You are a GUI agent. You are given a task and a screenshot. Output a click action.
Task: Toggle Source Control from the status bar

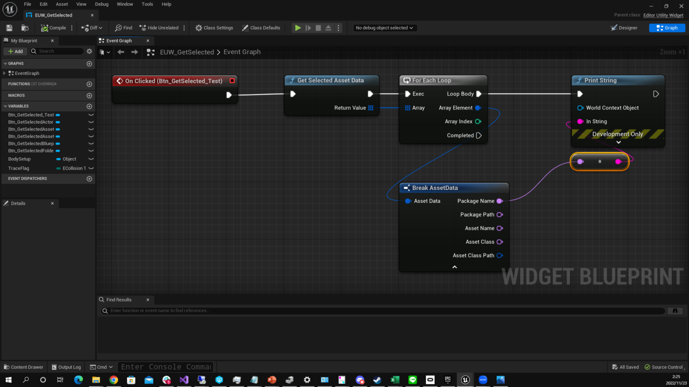pyautogui.click(x=664, y=367)
